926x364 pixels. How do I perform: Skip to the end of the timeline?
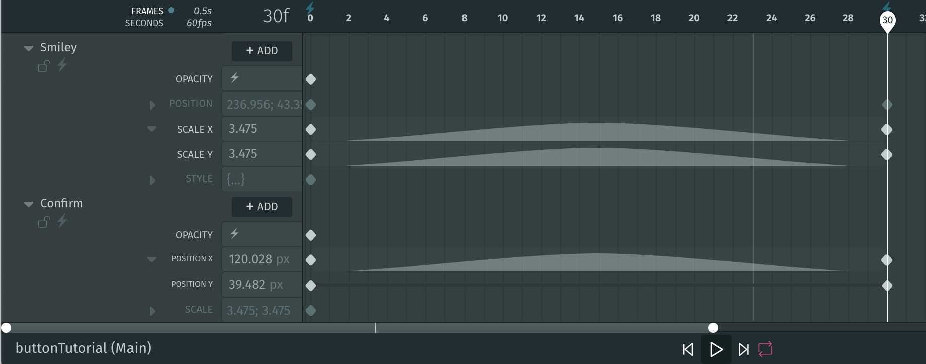pos(743,349)
